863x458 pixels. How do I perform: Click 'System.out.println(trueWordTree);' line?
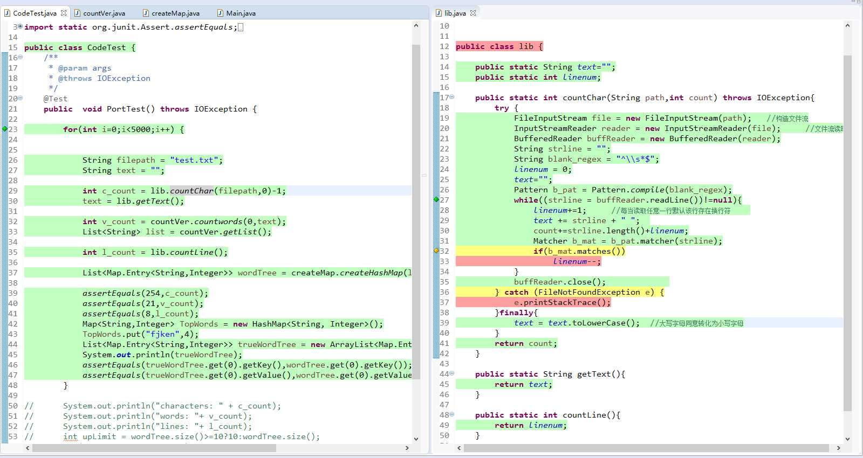[162, 355]
